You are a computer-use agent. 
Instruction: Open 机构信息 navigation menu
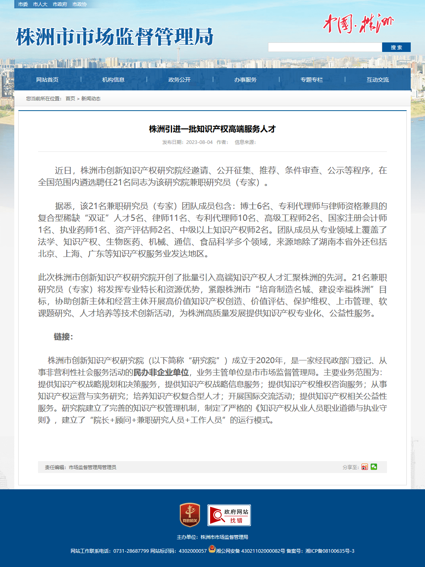point(113,80)
